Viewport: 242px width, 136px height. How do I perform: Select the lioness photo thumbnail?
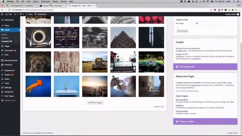coord(38,62)
